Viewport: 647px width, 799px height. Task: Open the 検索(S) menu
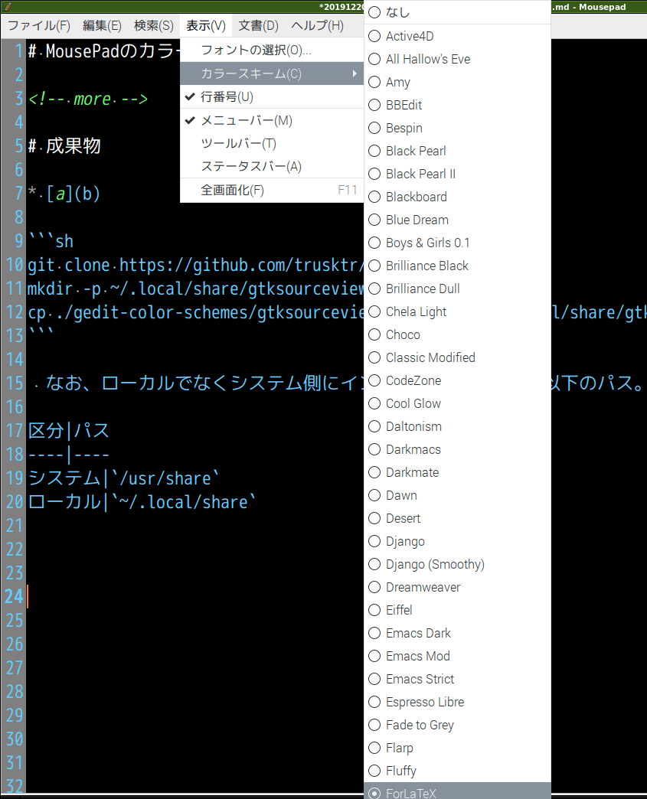pos(153,25)
